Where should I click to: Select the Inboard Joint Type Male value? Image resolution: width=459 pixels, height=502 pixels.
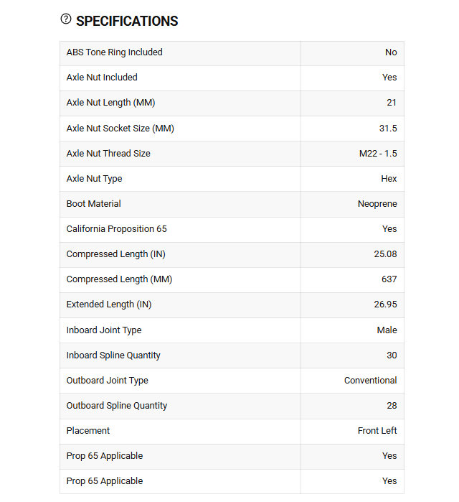click(387, 330)
